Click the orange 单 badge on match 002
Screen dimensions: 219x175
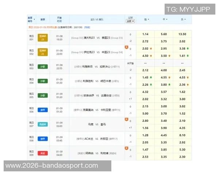(126, 47)
